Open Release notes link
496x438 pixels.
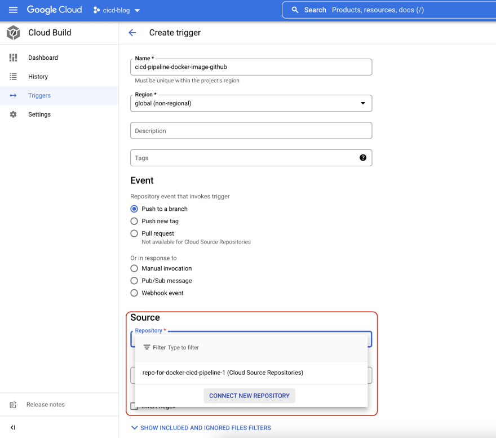pos(46,404)
